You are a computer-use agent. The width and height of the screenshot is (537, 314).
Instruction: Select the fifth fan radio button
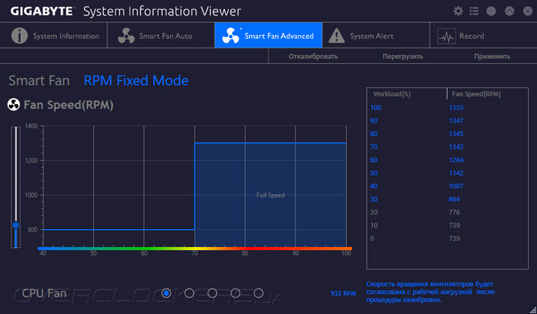coord(259,293)
